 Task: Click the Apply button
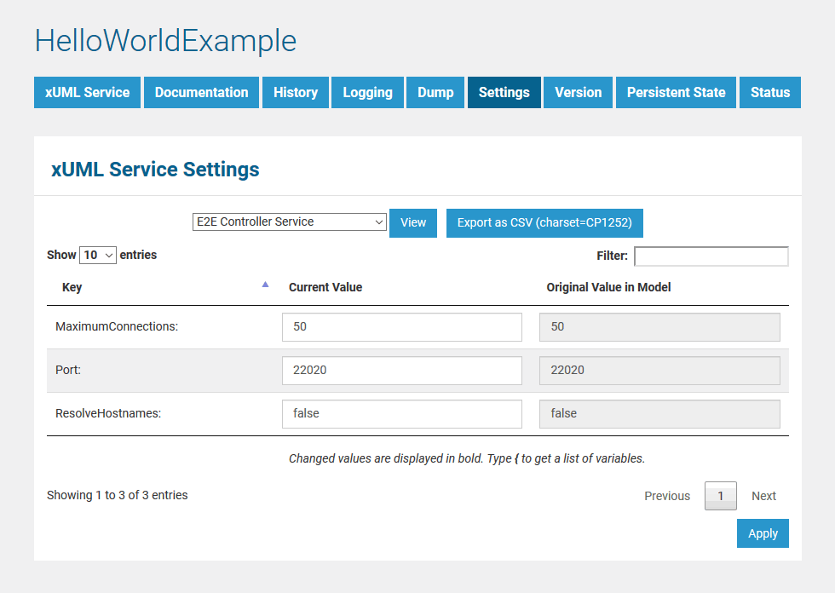point(763,533)
